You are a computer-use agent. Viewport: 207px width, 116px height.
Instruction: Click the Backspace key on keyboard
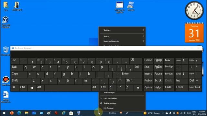point(136,61)
